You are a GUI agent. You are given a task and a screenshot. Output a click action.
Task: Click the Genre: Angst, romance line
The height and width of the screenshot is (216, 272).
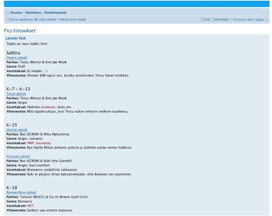(24, 139)
